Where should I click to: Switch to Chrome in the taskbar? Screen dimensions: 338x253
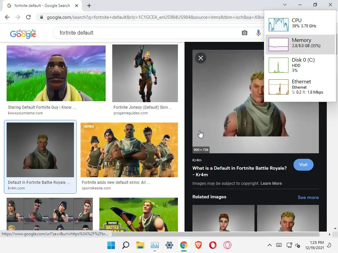(184, 245)
